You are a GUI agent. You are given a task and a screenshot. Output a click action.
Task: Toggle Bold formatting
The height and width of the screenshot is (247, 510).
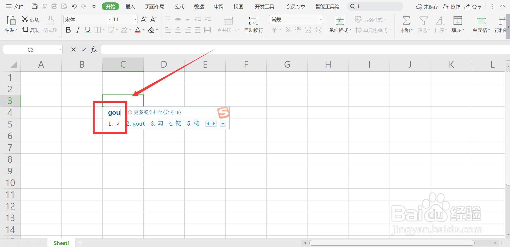point(68,30)
